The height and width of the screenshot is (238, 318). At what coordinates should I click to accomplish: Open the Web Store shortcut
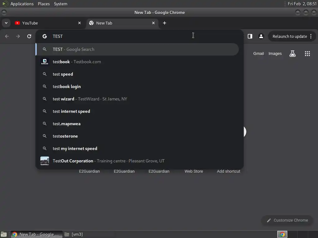(194, 171)
